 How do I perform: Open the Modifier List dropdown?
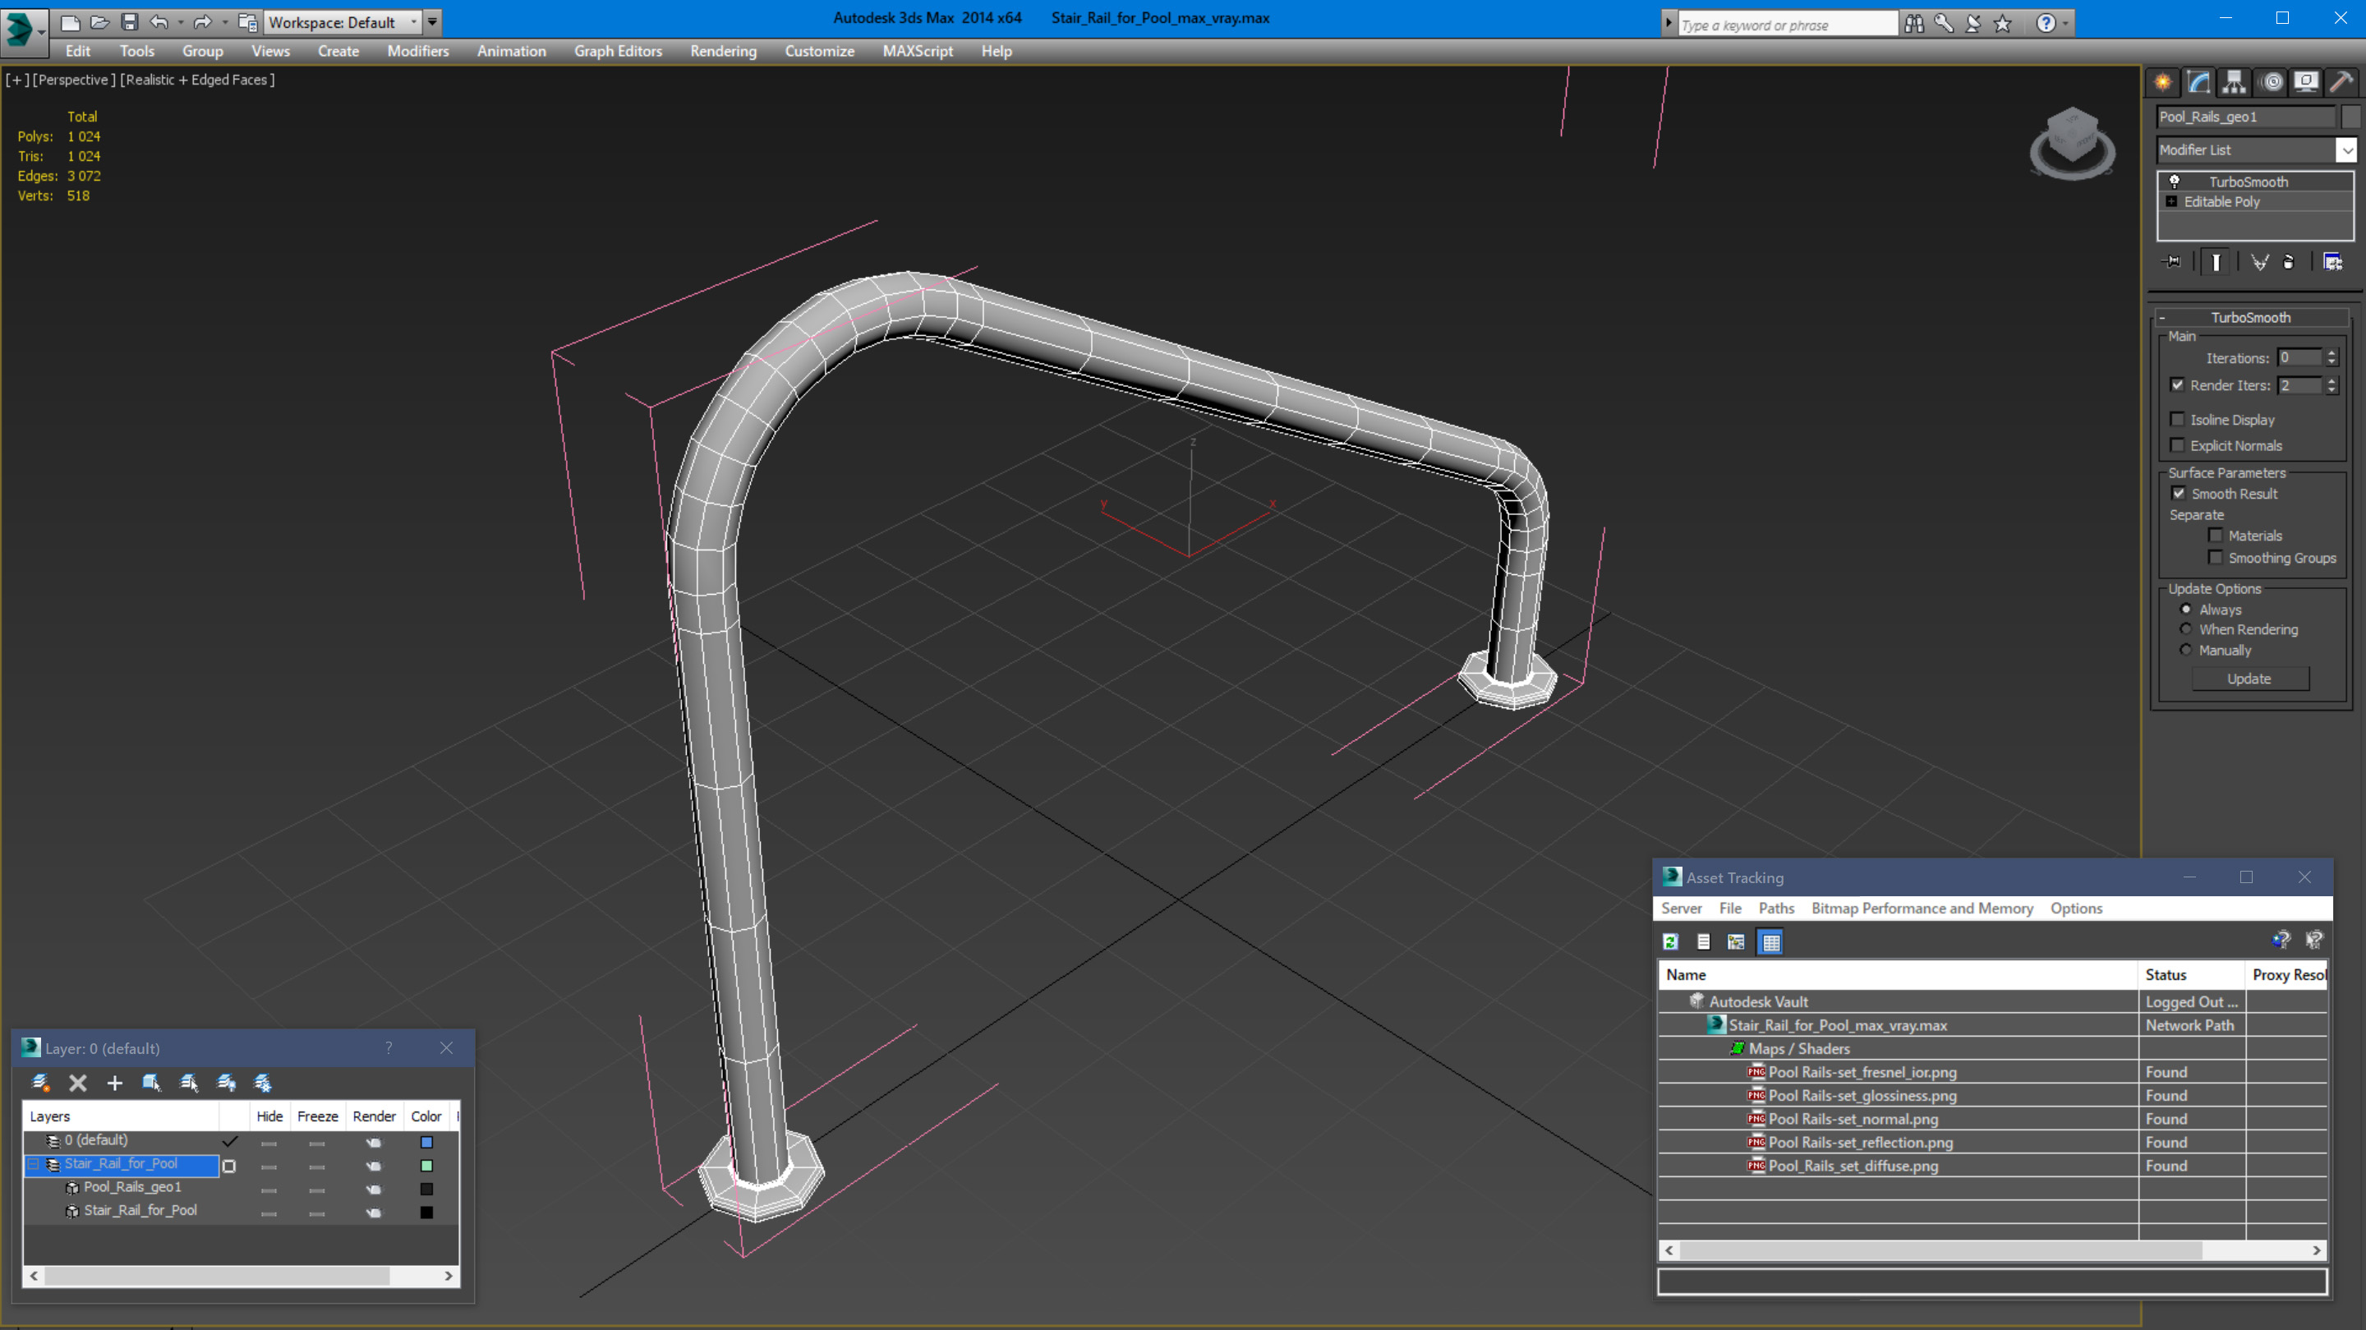(x=2347, y=150)
